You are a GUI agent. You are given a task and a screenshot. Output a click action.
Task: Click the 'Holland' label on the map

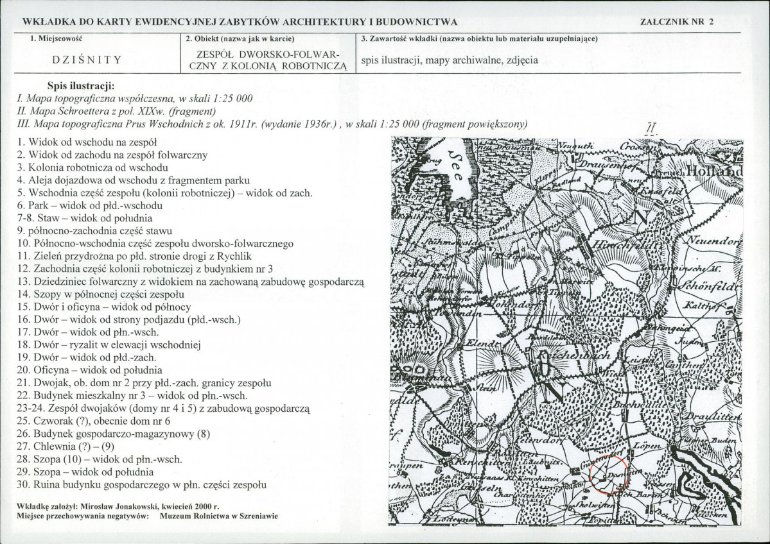715,172
